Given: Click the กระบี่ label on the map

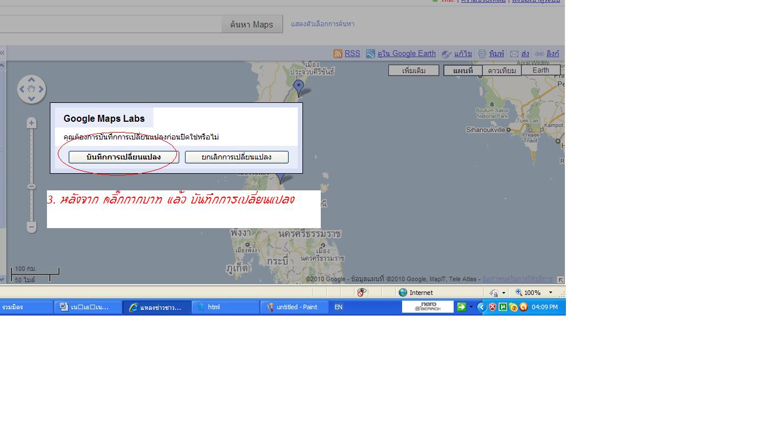Looking at the screenshot, I should point(277,261).
